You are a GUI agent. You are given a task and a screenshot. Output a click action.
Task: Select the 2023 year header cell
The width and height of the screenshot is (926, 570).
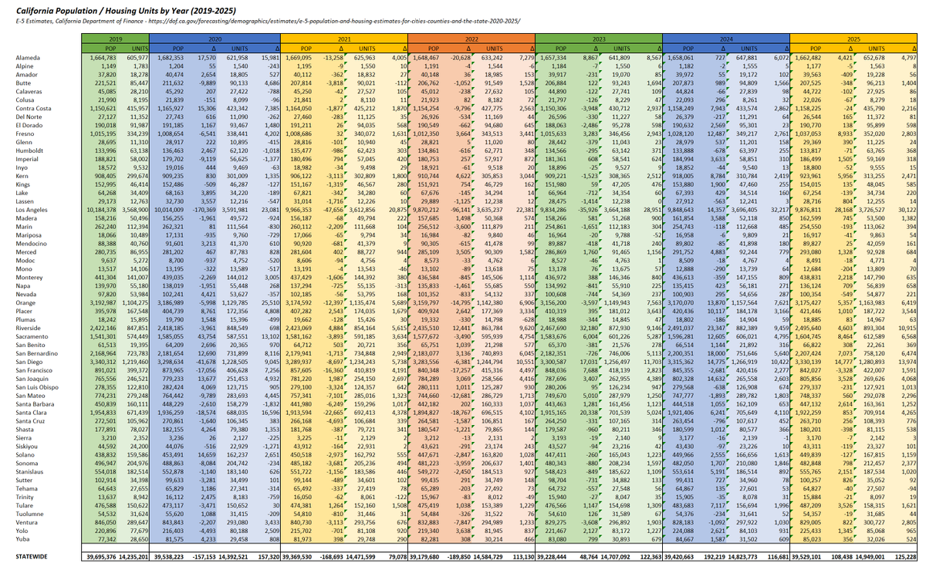[599, 37]
